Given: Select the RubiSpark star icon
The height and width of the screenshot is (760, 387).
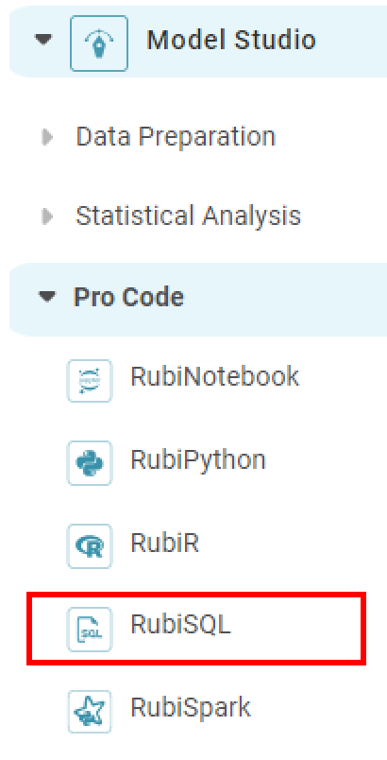Looking at the screenshot, I should tap(90, 712).
